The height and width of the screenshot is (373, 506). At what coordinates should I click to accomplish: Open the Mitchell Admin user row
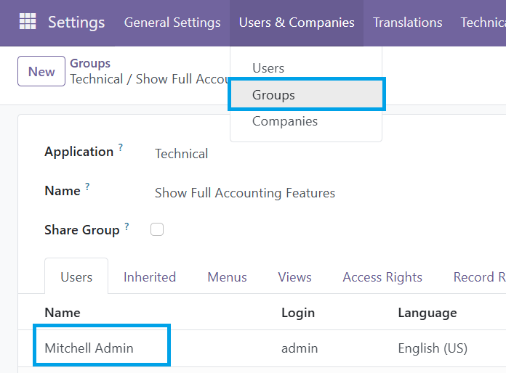(x=262, y=348)
